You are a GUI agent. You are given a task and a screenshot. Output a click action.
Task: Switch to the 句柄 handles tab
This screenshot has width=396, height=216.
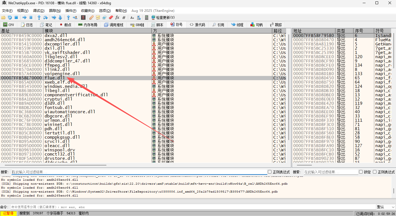257,25
